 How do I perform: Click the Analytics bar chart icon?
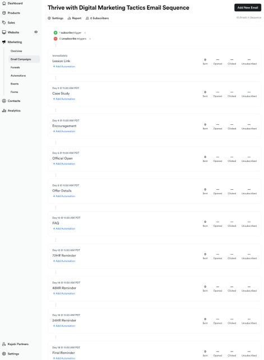point(4,110)
